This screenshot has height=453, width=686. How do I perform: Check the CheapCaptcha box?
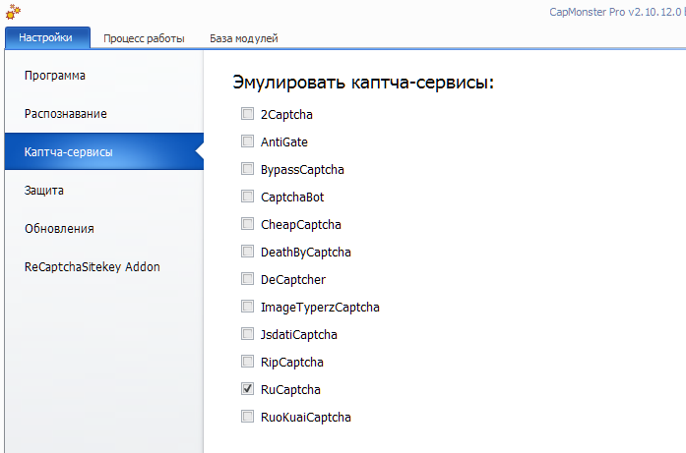click(x=247, y=224)
